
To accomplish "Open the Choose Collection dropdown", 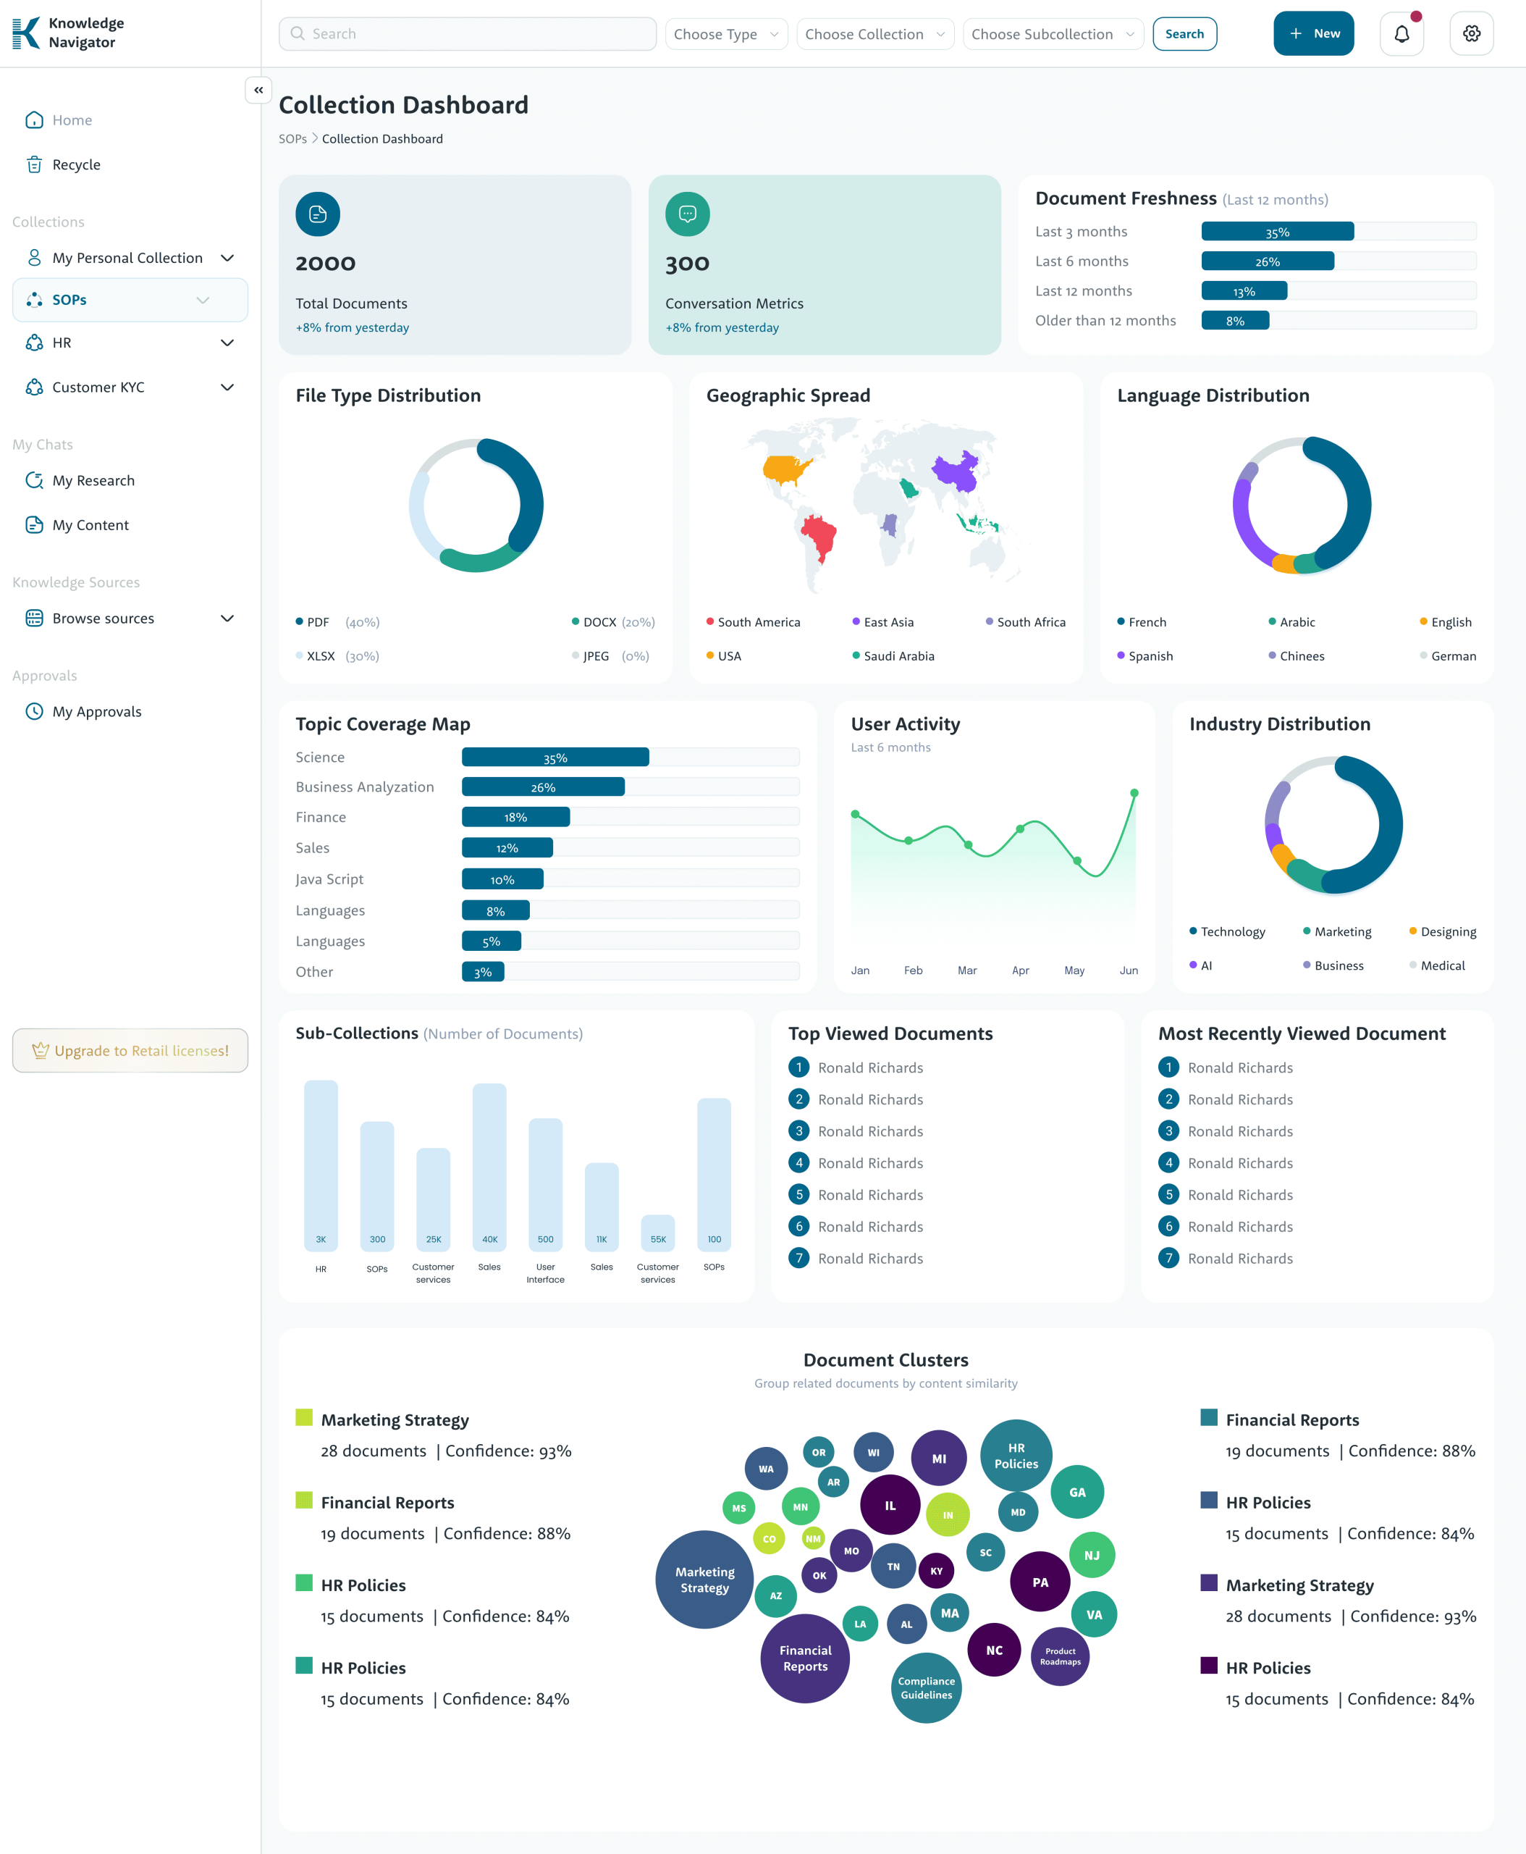I will coord(874,34).
